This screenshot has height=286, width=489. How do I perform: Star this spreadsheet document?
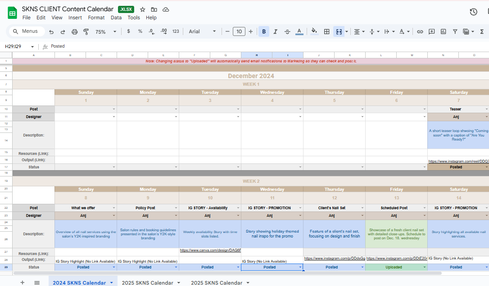pos(143,9)
